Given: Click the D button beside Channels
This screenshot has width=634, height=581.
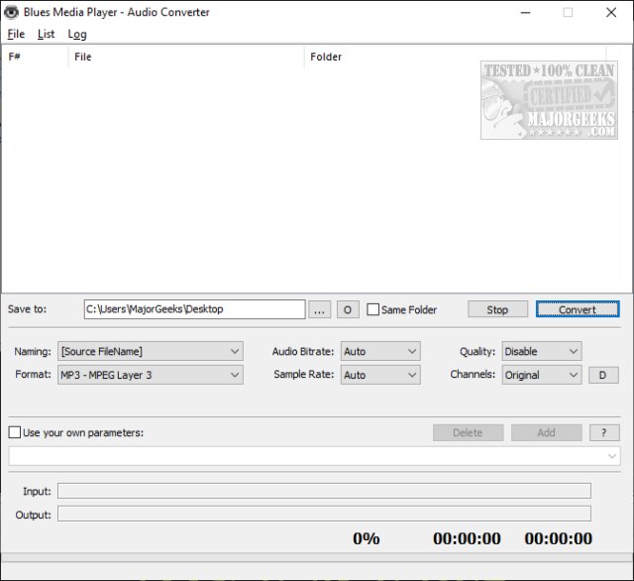Looking at the screenshot, I should pyautogui.click(x=603, y=375).
